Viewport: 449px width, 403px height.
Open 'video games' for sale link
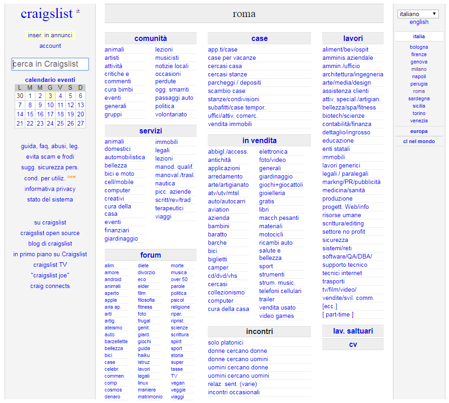277,316
